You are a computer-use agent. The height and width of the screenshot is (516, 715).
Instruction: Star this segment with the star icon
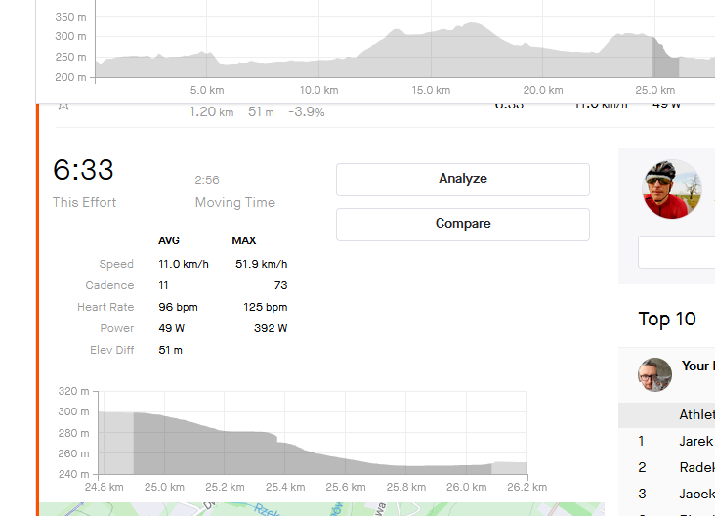63,105
